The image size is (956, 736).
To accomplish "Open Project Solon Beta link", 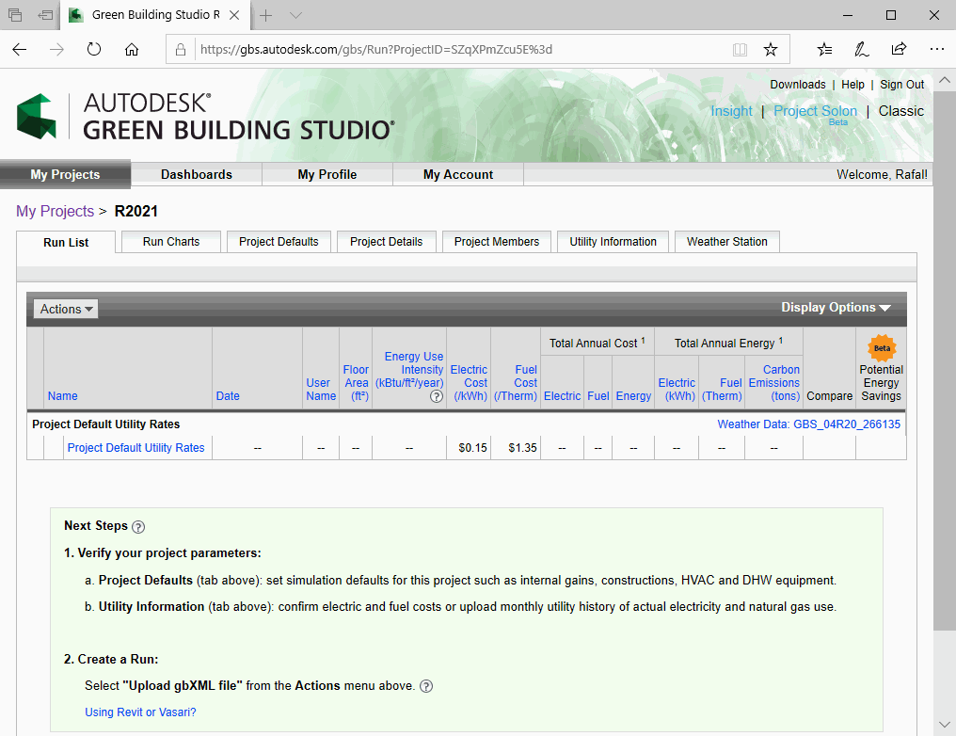I will coord(815,114).
